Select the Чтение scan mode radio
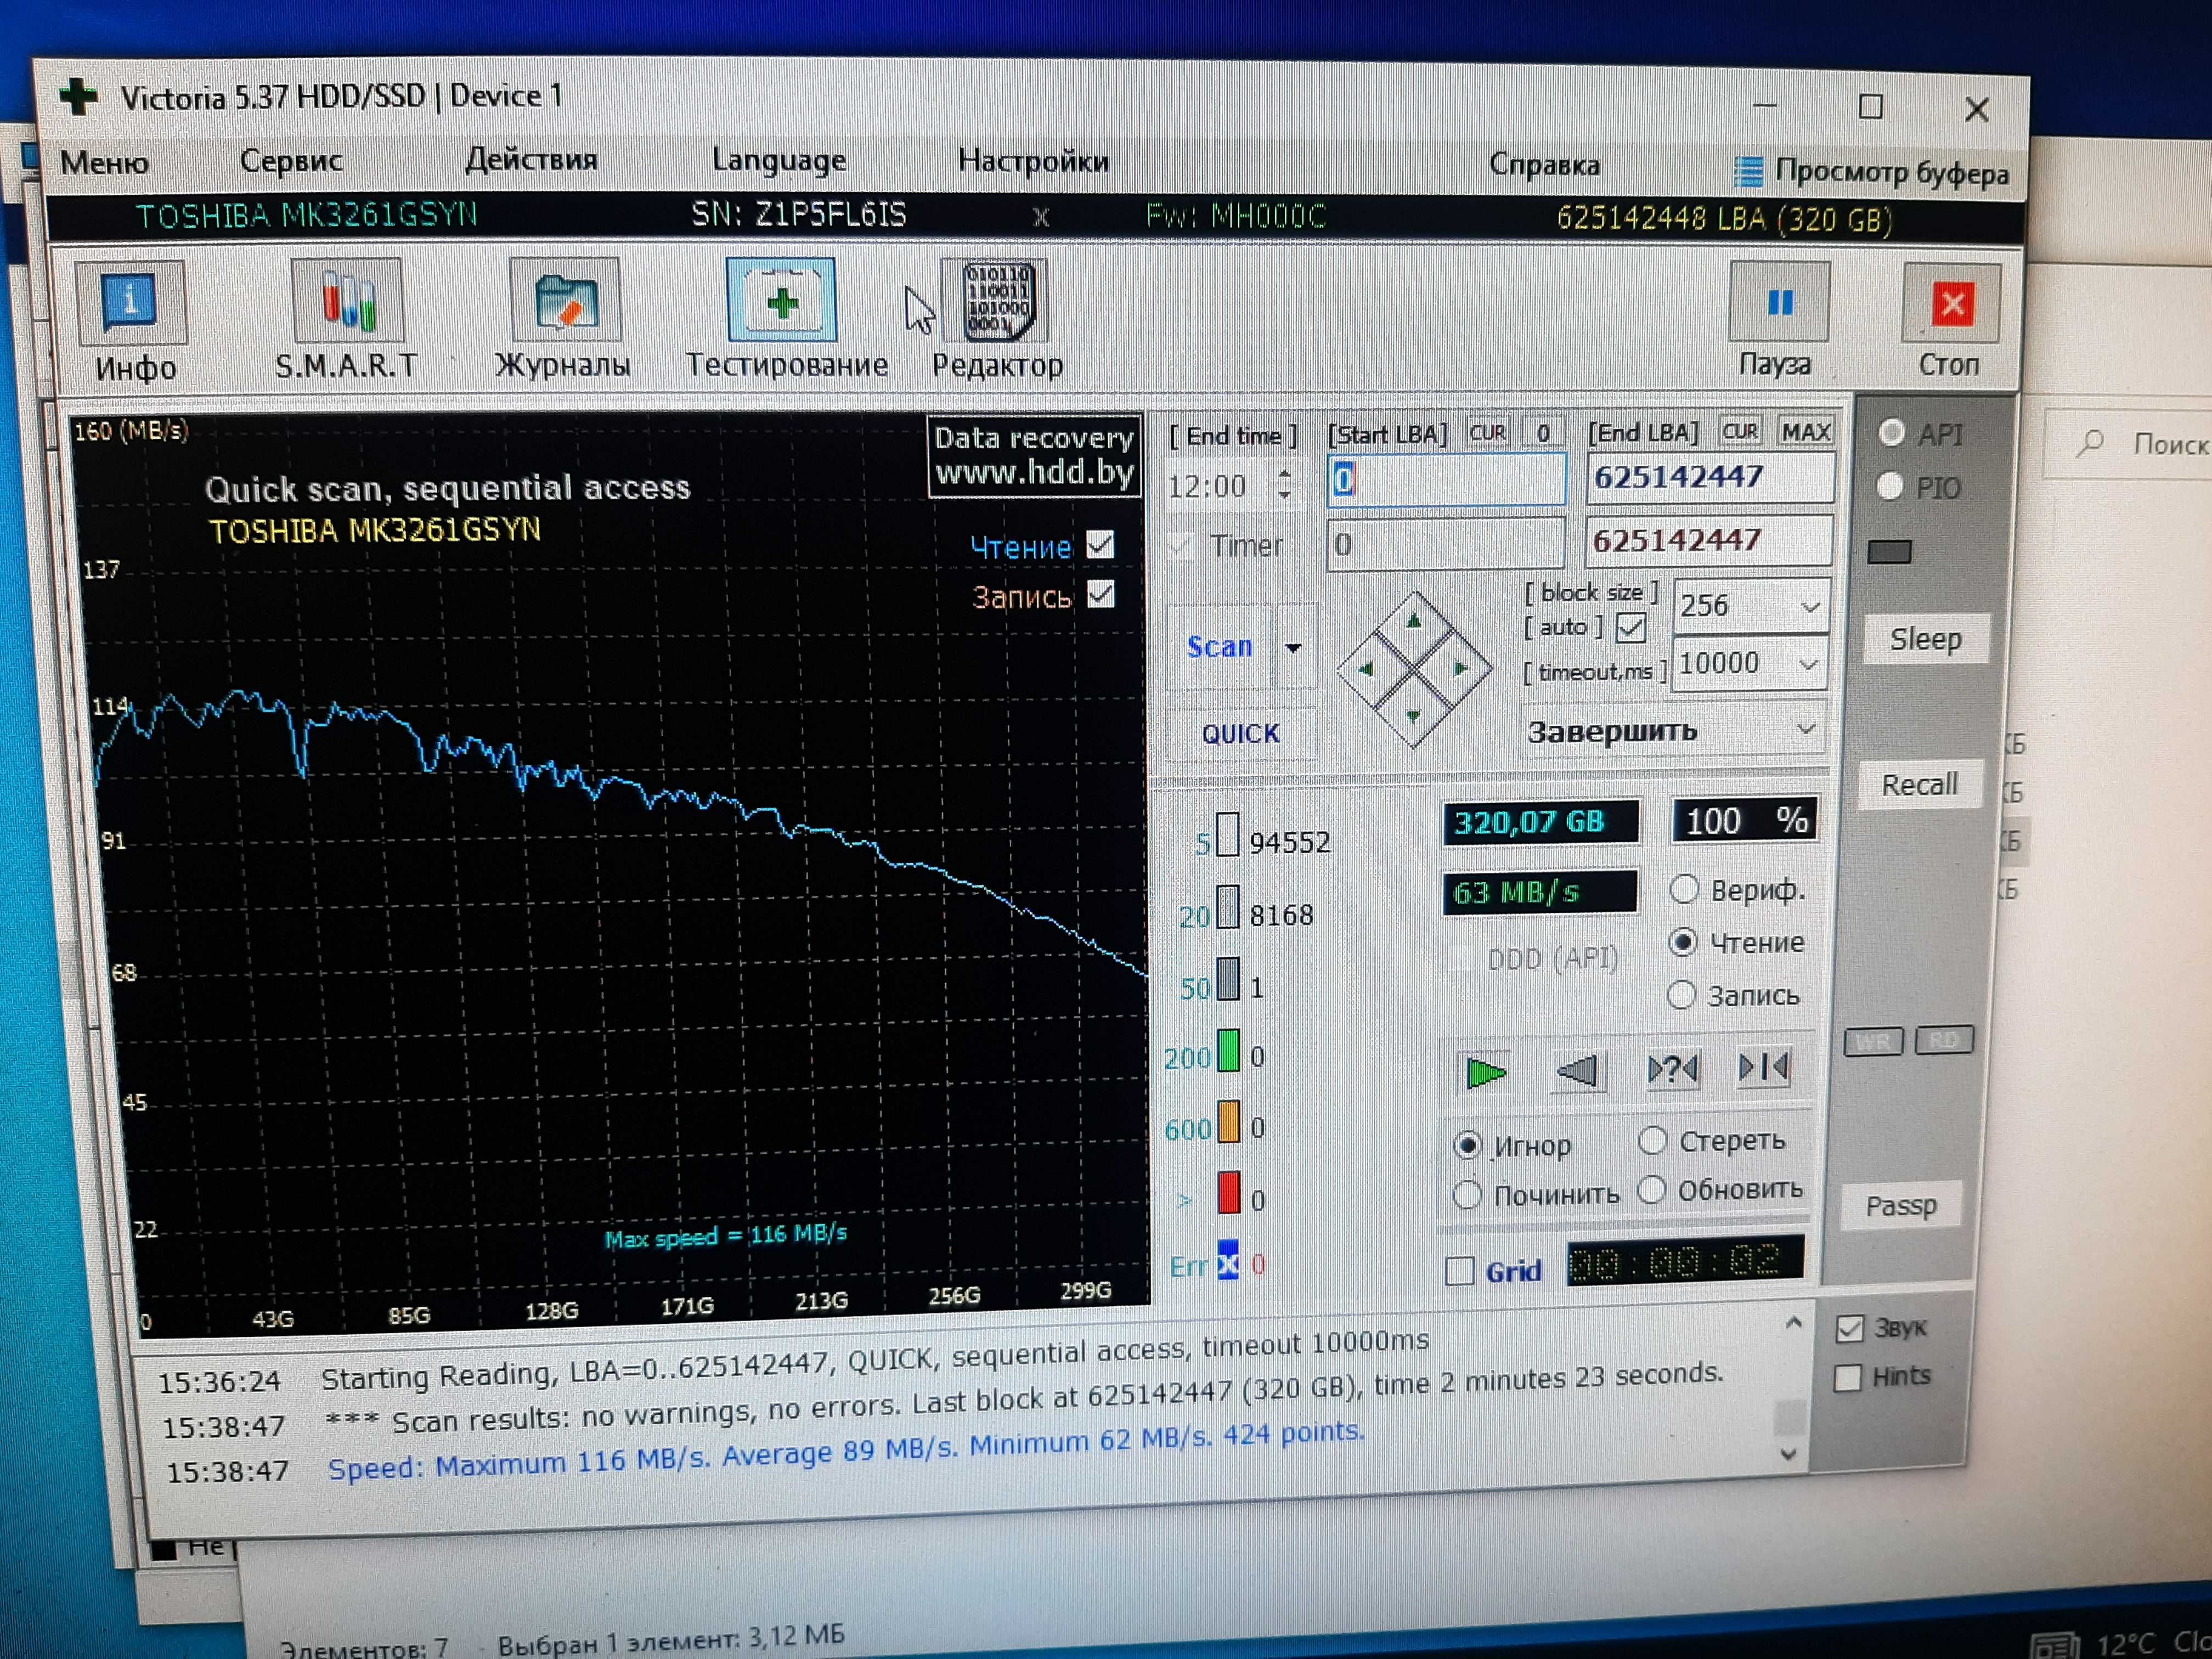Image resolution: width=2212 pixels, height=1659 pixels. point(1683,942)
